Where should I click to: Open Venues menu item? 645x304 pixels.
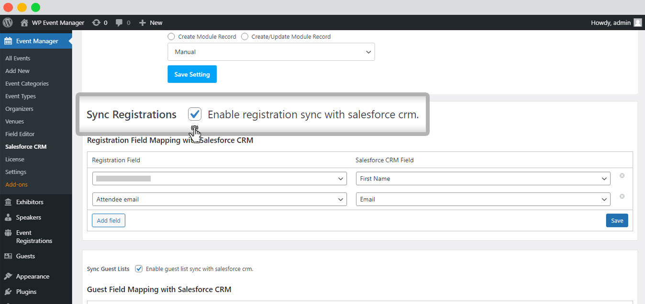(x=14, y=122)
